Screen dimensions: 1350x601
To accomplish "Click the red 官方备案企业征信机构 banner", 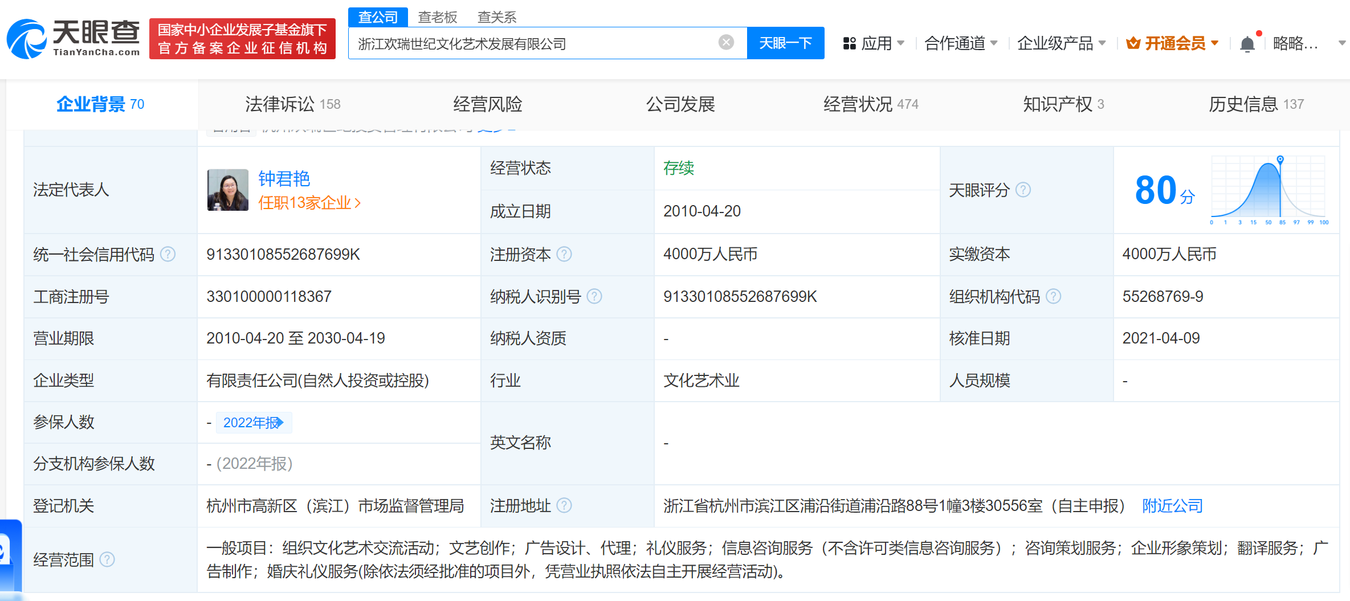I will click(242, 39).
